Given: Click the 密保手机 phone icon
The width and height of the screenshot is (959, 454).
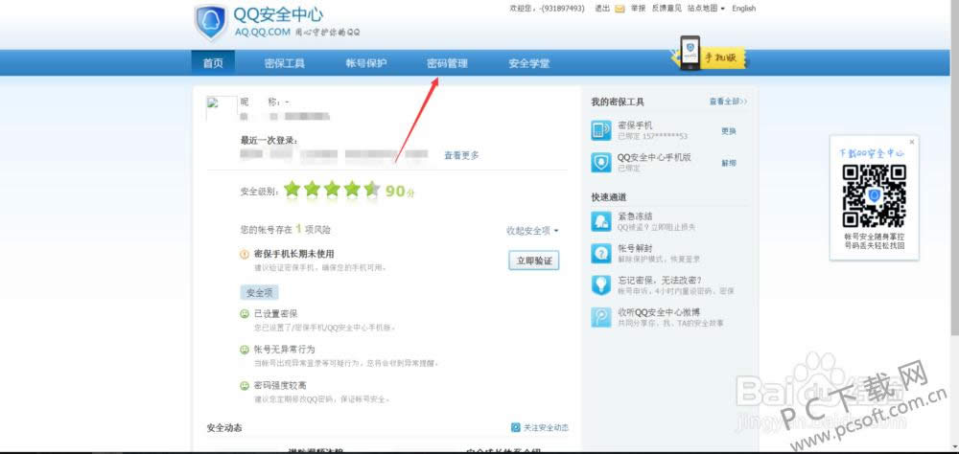Looking at the screenshot, I should pyautogui.click(x=601, y=130).
